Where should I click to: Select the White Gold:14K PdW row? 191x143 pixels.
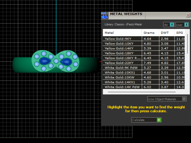[144, 87]
